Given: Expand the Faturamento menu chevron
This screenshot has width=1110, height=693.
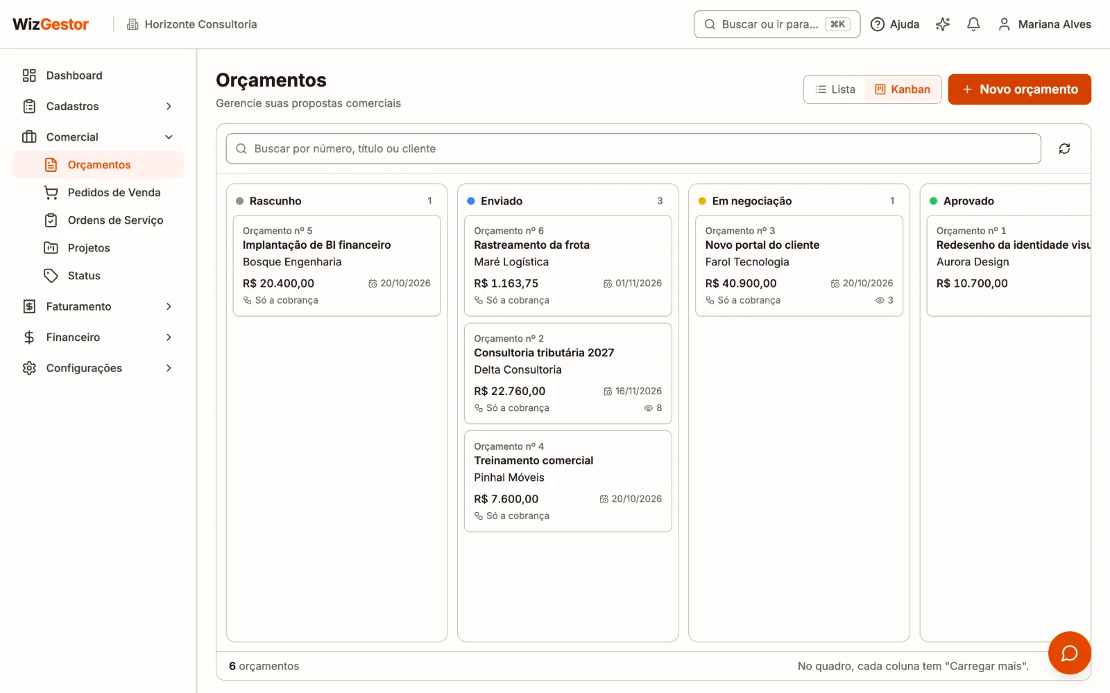Looking at the screenshot, I should point(169,306).
